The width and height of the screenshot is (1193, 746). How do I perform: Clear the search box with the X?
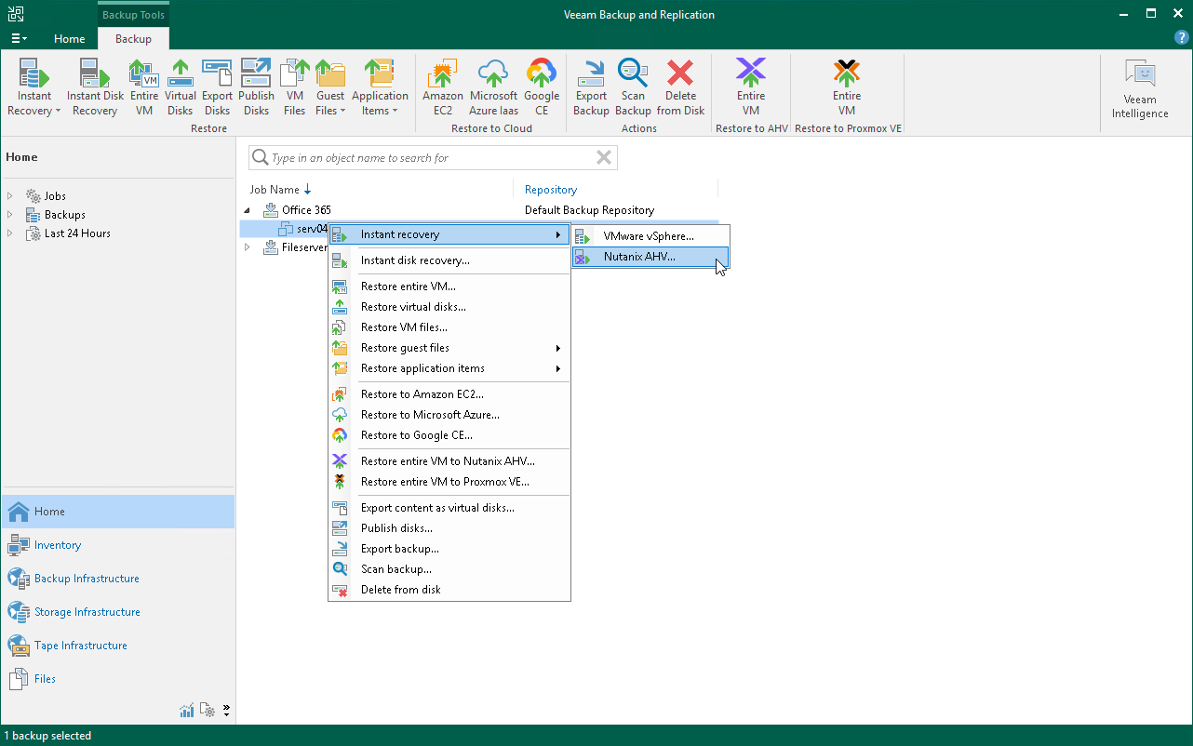point(604,157)
